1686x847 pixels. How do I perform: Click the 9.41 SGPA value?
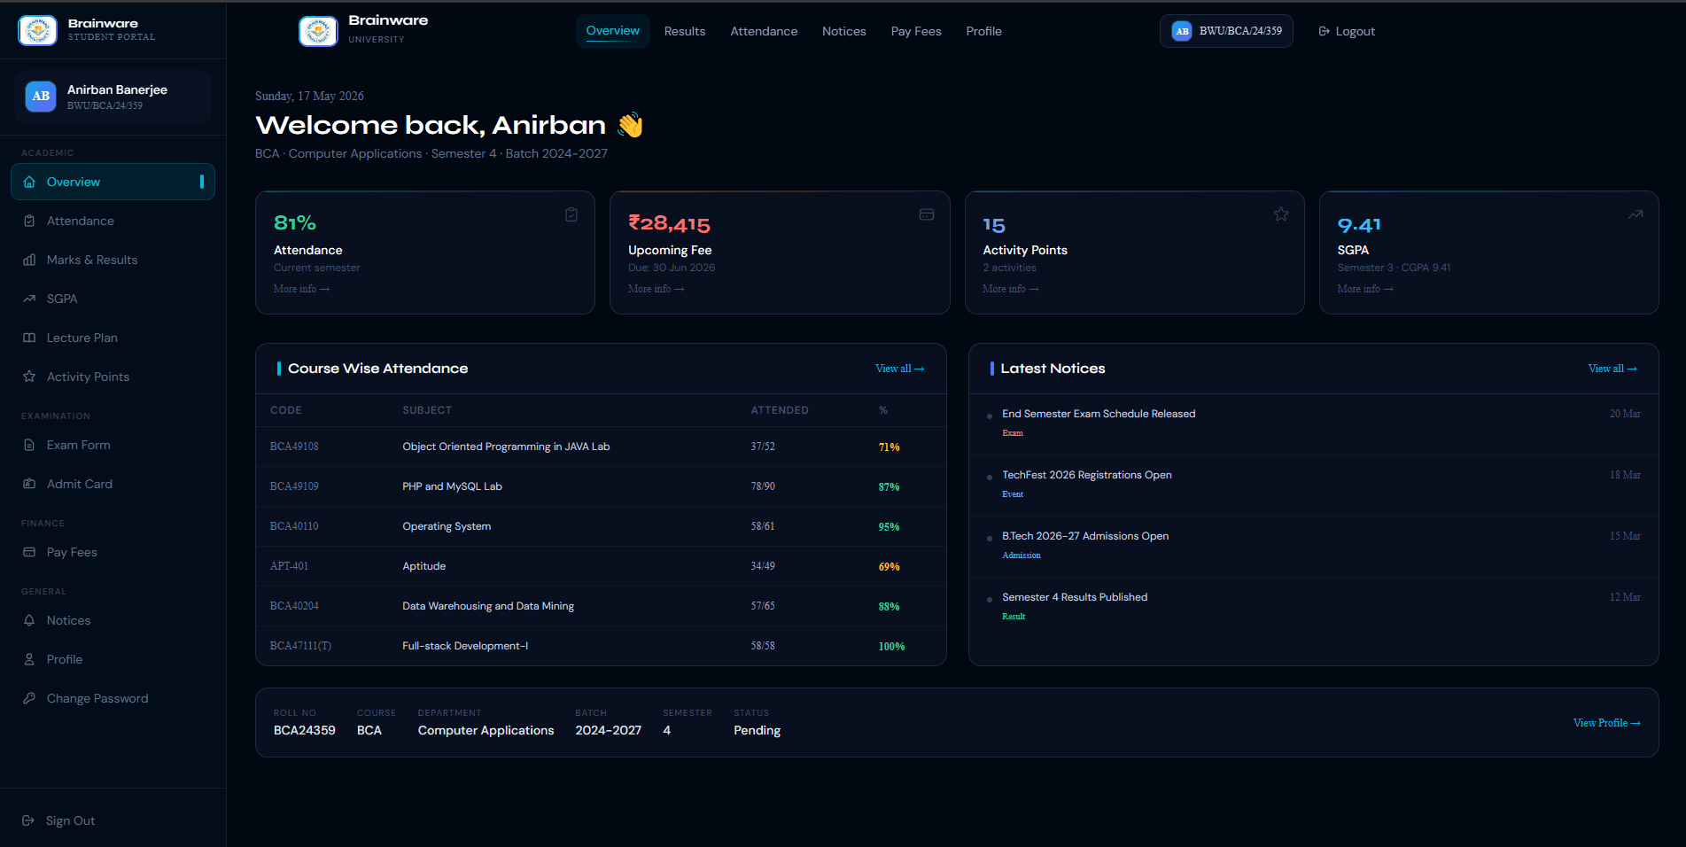[1359, 225]
